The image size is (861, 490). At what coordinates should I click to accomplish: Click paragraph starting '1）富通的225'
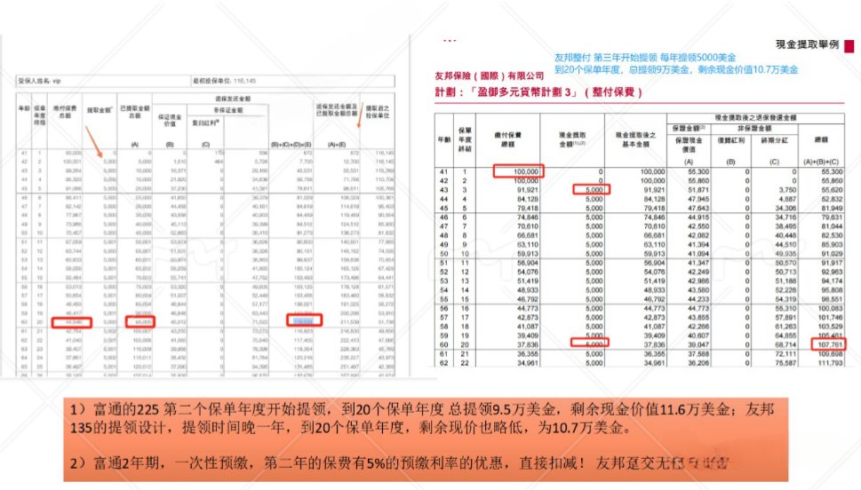click(422, 419)
